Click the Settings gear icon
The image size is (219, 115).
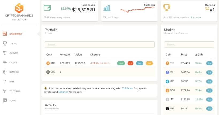click(x=5, y=72)
